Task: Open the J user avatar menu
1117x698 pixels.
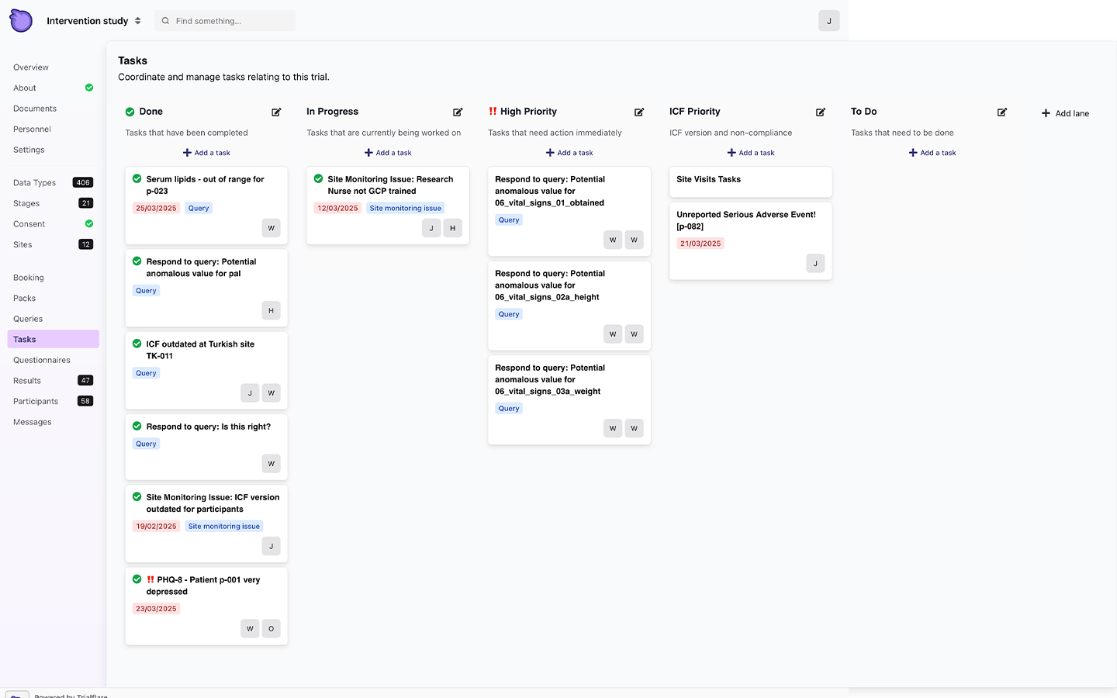Action: (828, 21)
